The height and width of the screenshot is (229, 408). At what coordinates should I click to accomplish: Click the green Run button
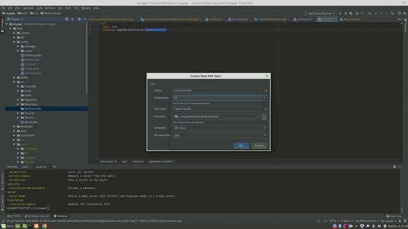click(x=340, y=13)
